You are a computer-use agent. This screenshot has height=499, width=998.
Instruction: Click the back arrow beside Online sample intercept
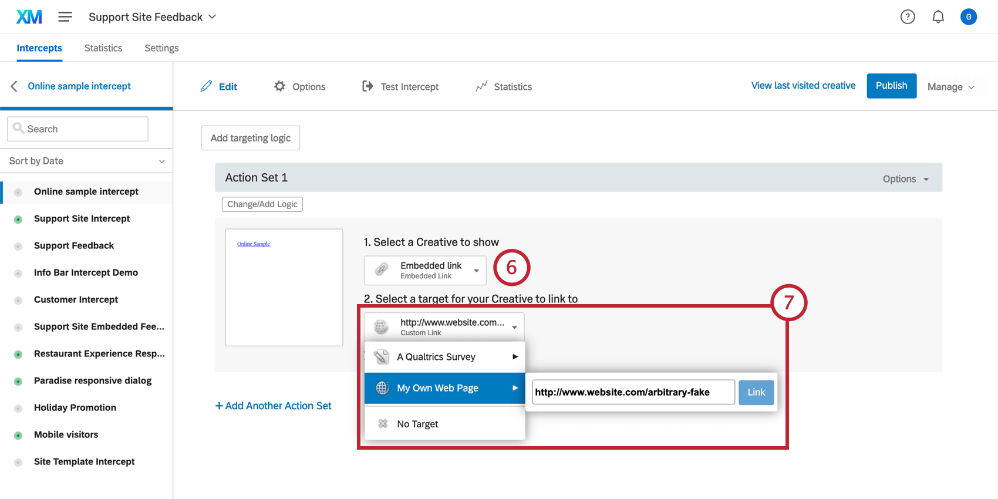[x=14, y=86]
